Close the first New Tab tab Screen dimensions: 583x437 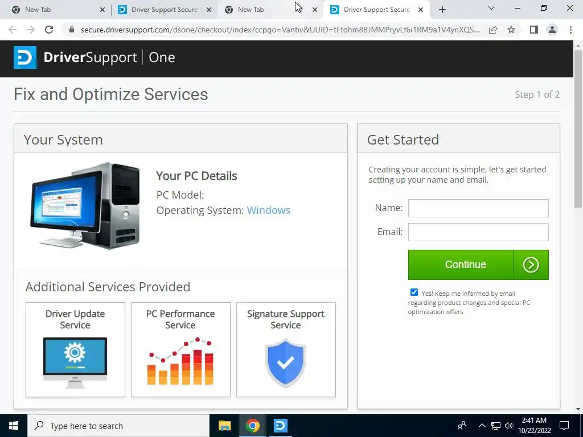click(x=102, y=10)
